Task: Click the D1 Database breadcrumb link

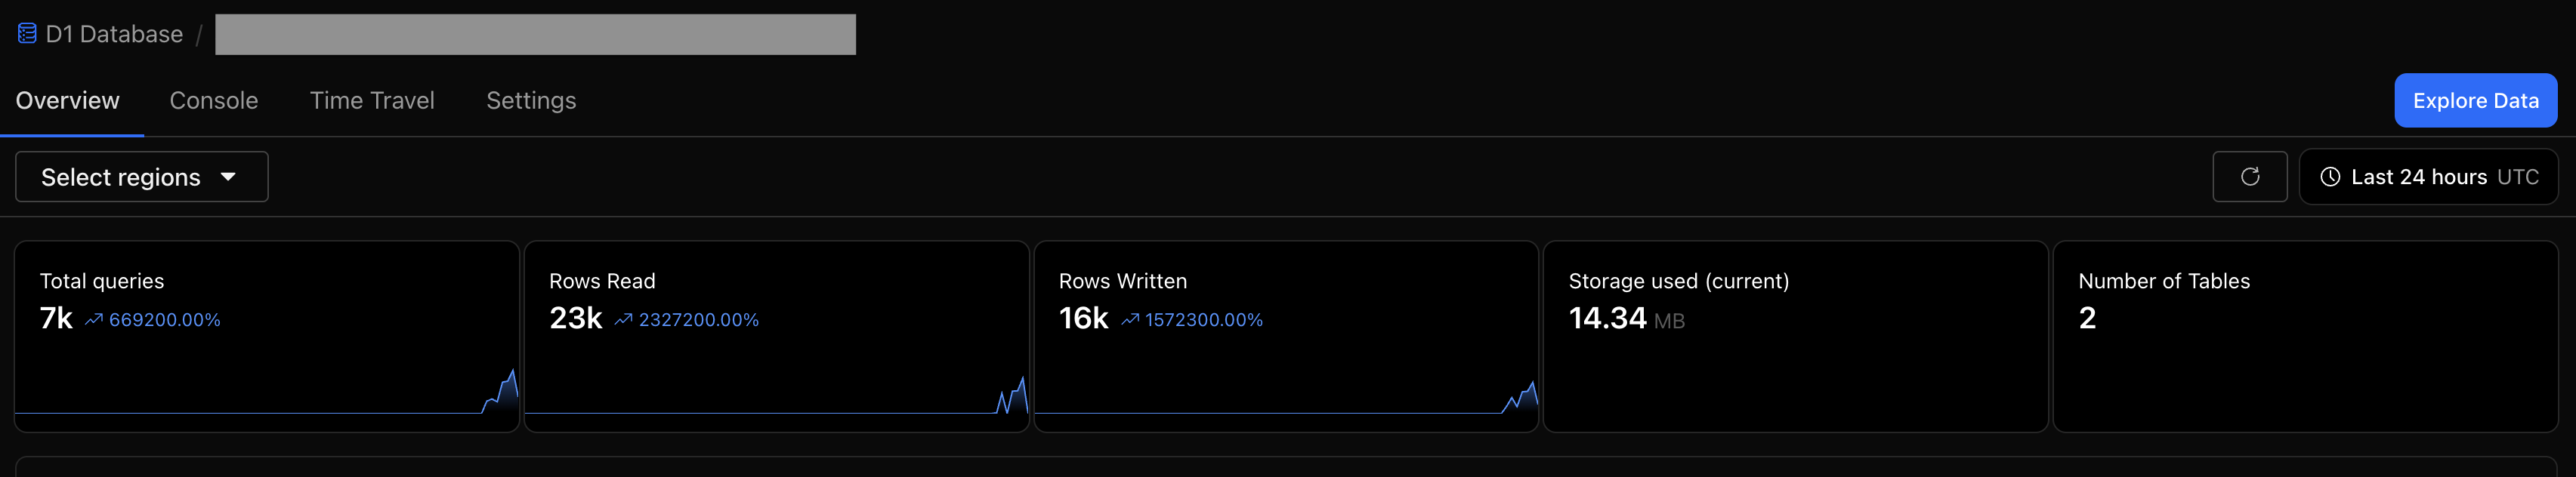Action: [x=114, y=34]
